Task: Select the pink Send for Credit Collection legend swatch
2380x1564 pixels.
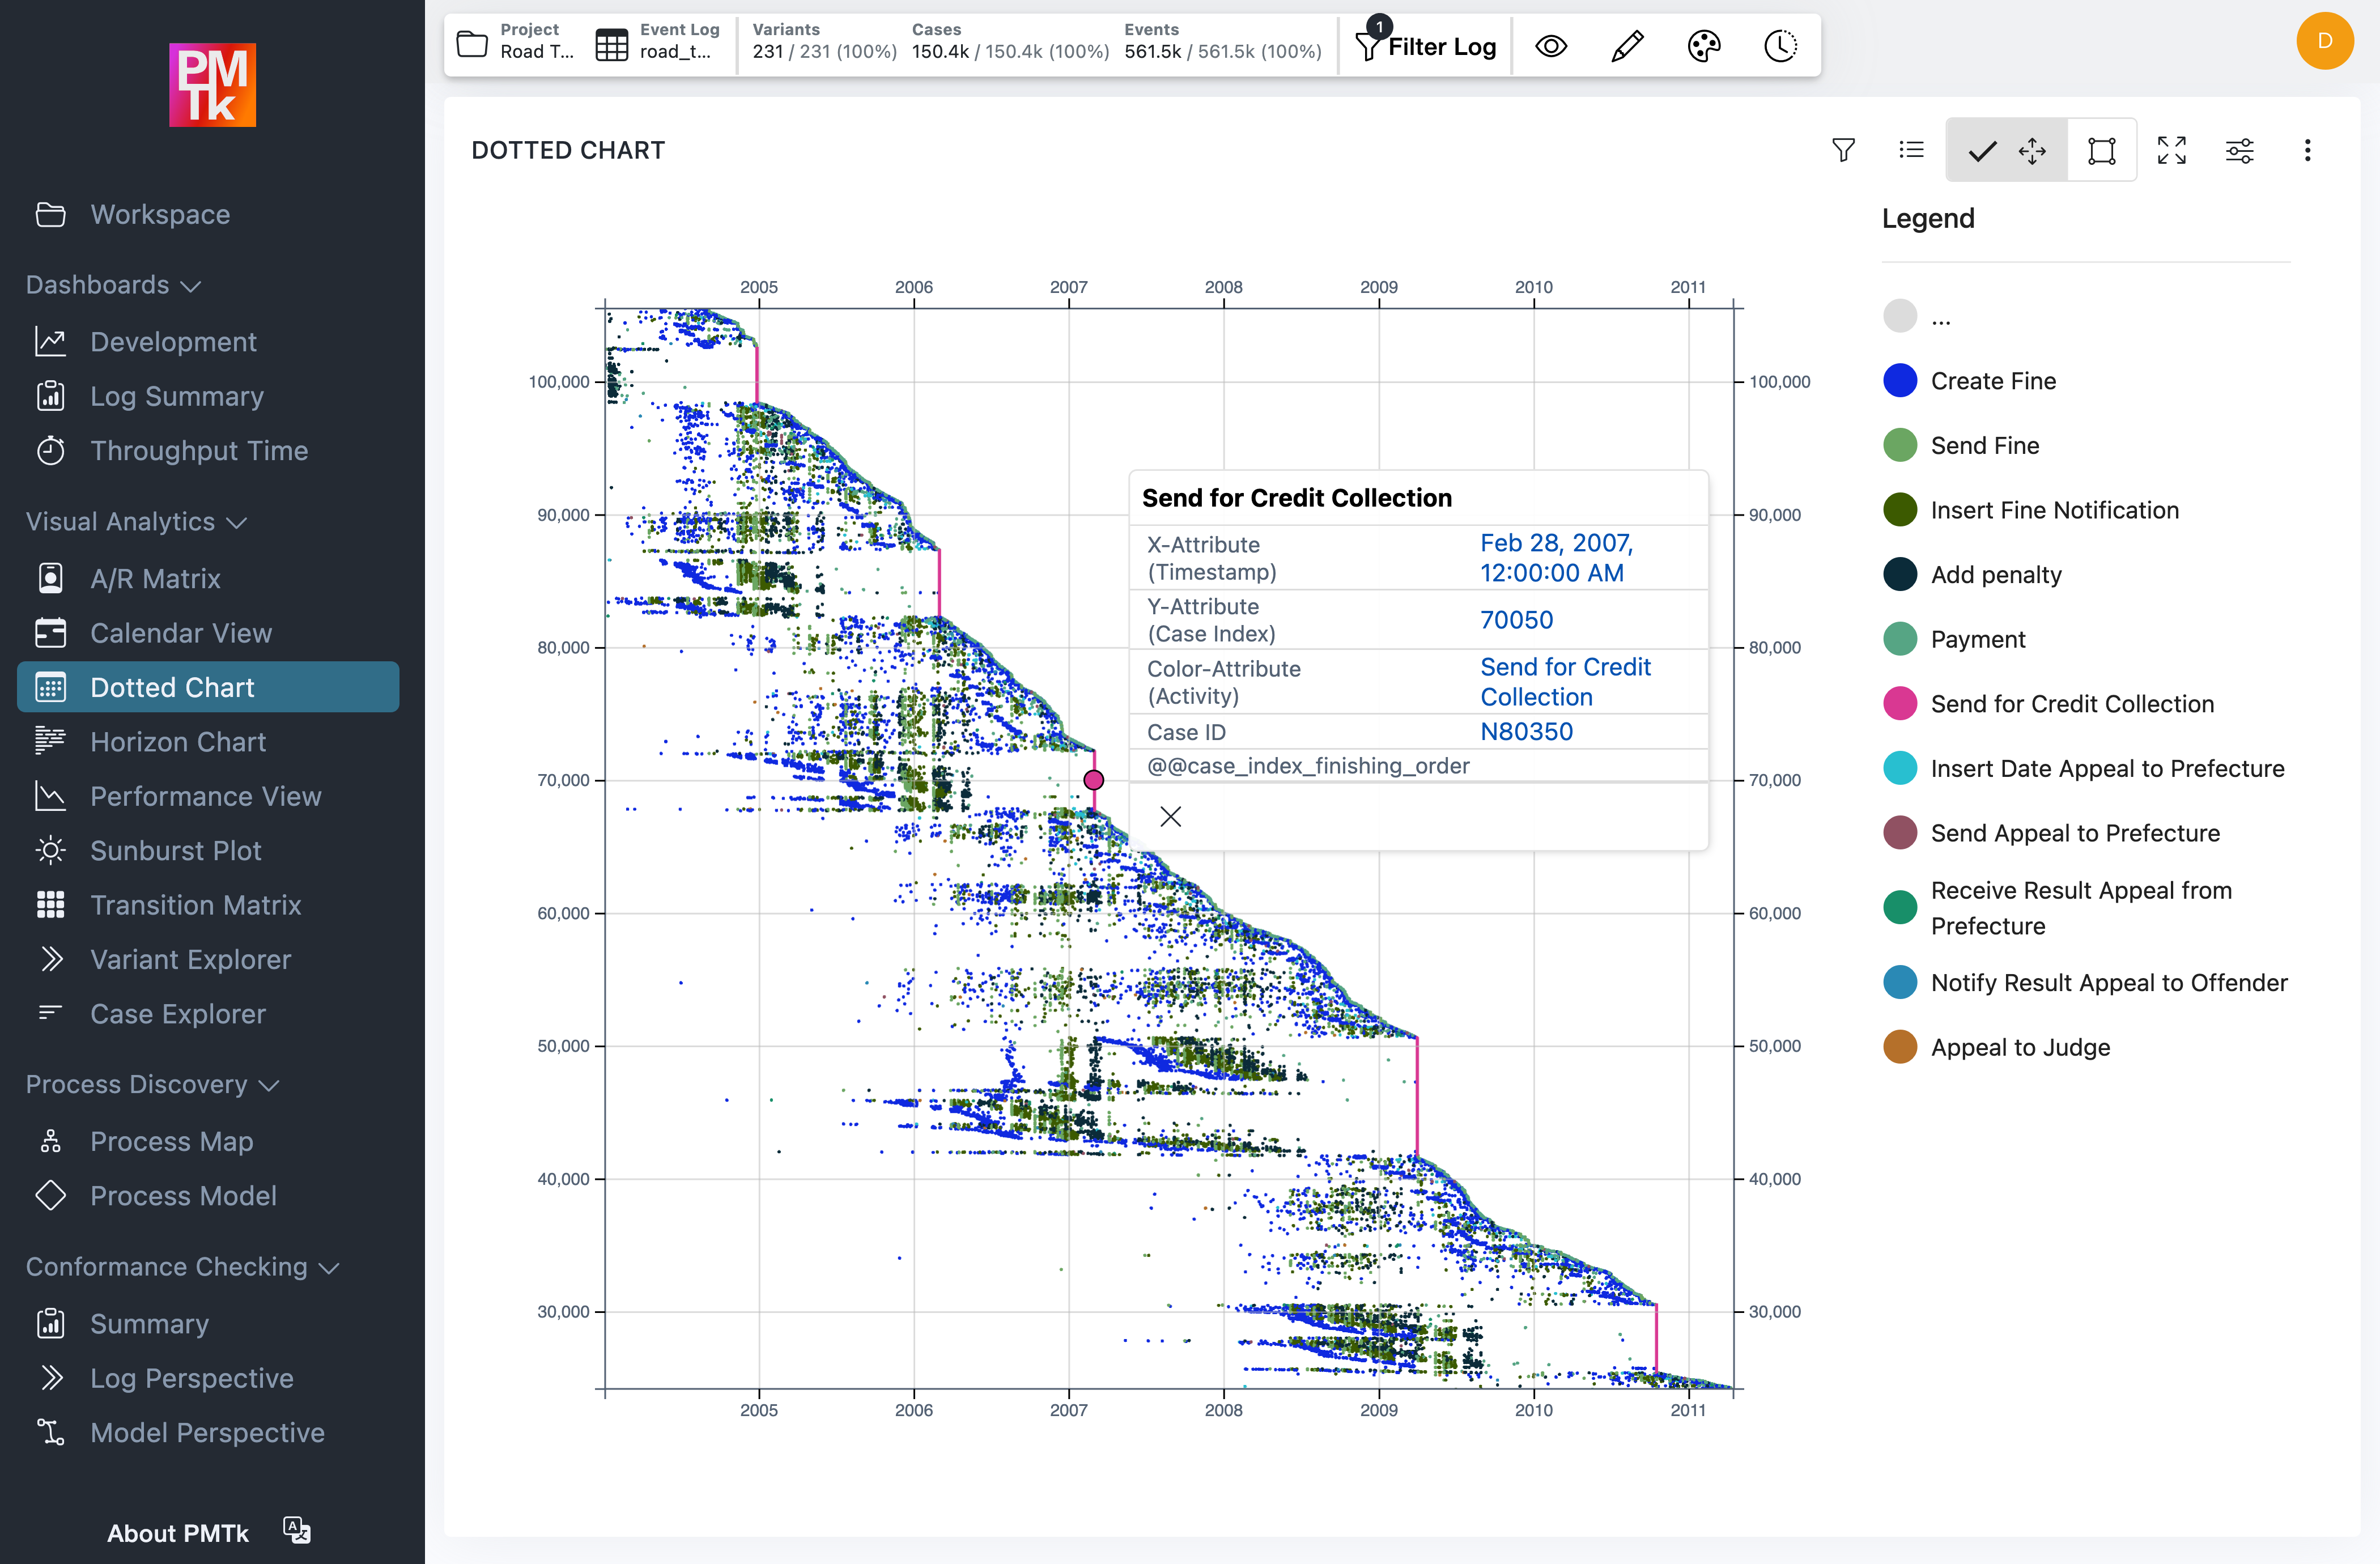Action: pyautogui.click(x=1899, y=703)
